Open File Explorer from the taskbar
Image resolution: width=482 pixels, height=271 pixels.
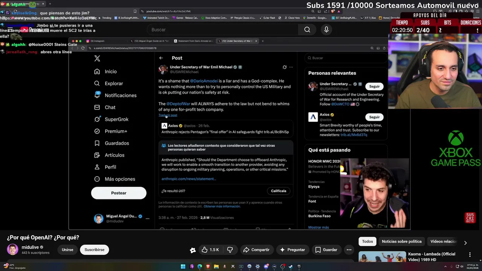coord(216,266)
